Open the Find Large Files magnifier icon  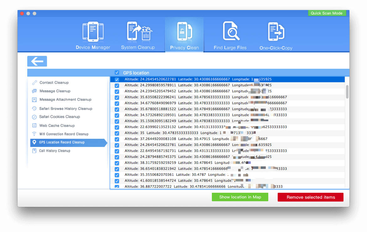click(231, 31)
